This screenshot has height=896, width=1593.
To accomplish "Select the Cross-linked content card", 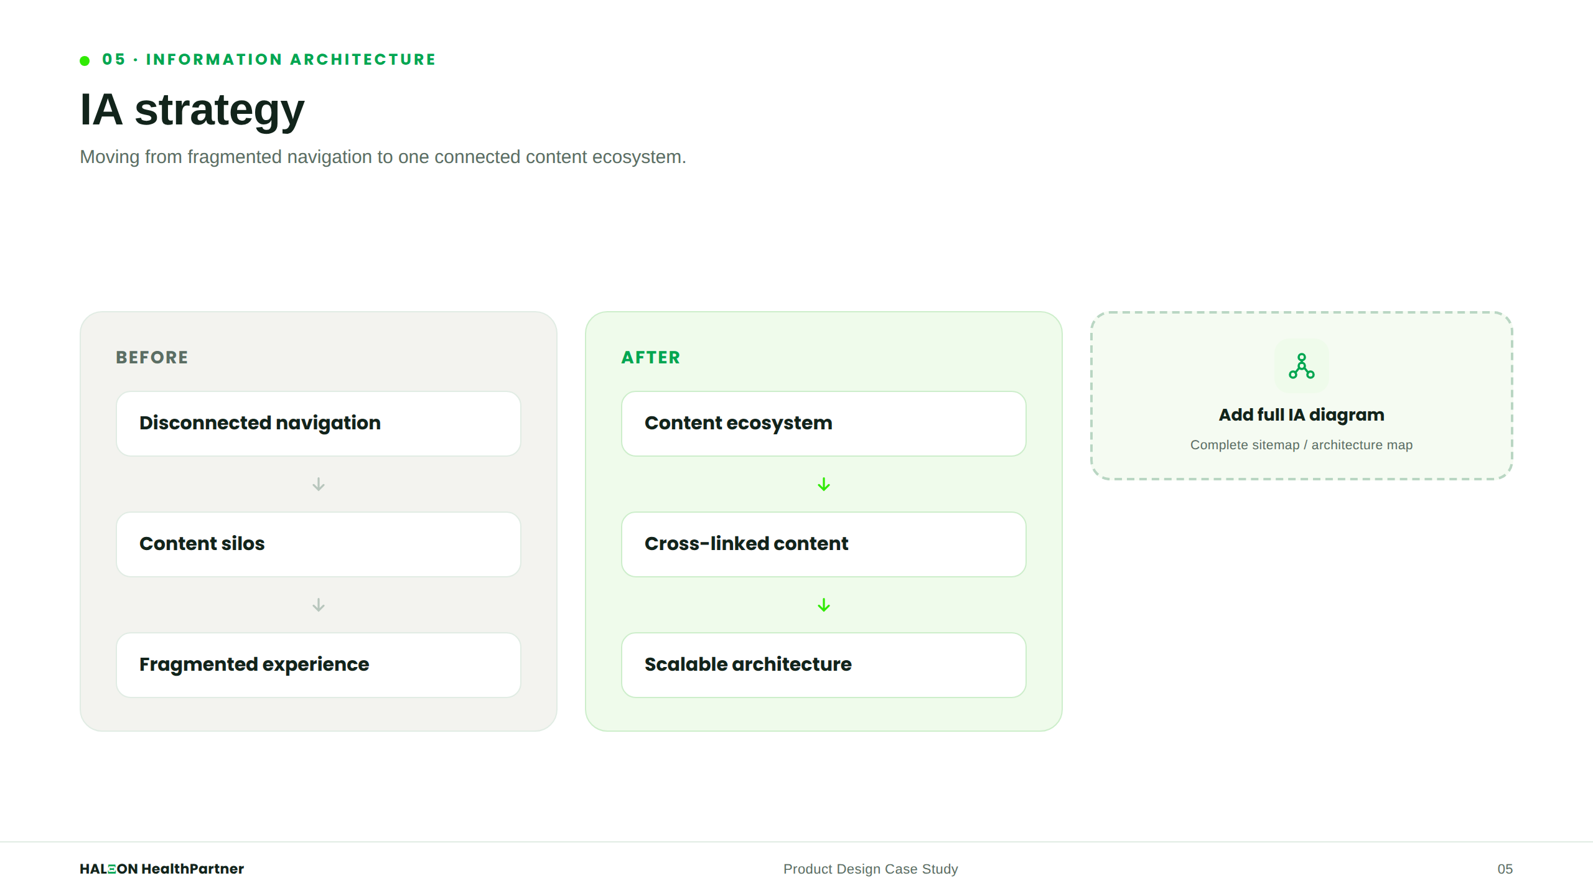I will click(824, 544).
